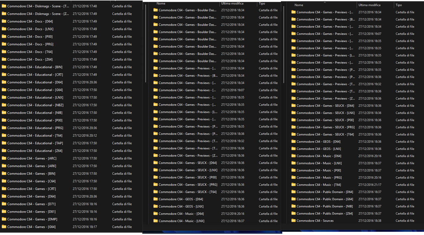Image resolution: width=424 pixels, height=235 pixels.
Task: Select folder icon for Educational - [BIN]
Action: coord(4,67)
